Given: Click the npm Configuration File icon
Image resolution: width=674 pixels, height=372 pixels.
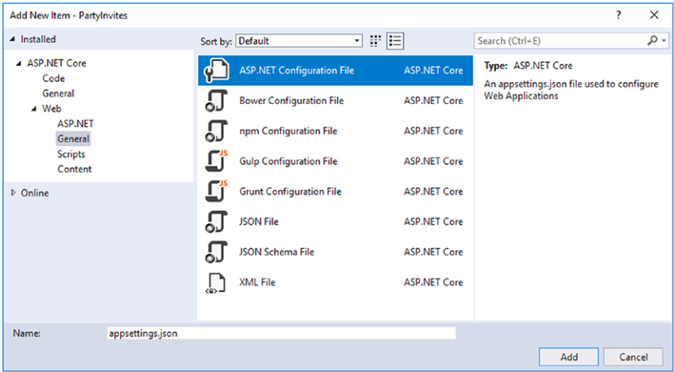Looking at the screenshot, I should click(x=214, y=131).
